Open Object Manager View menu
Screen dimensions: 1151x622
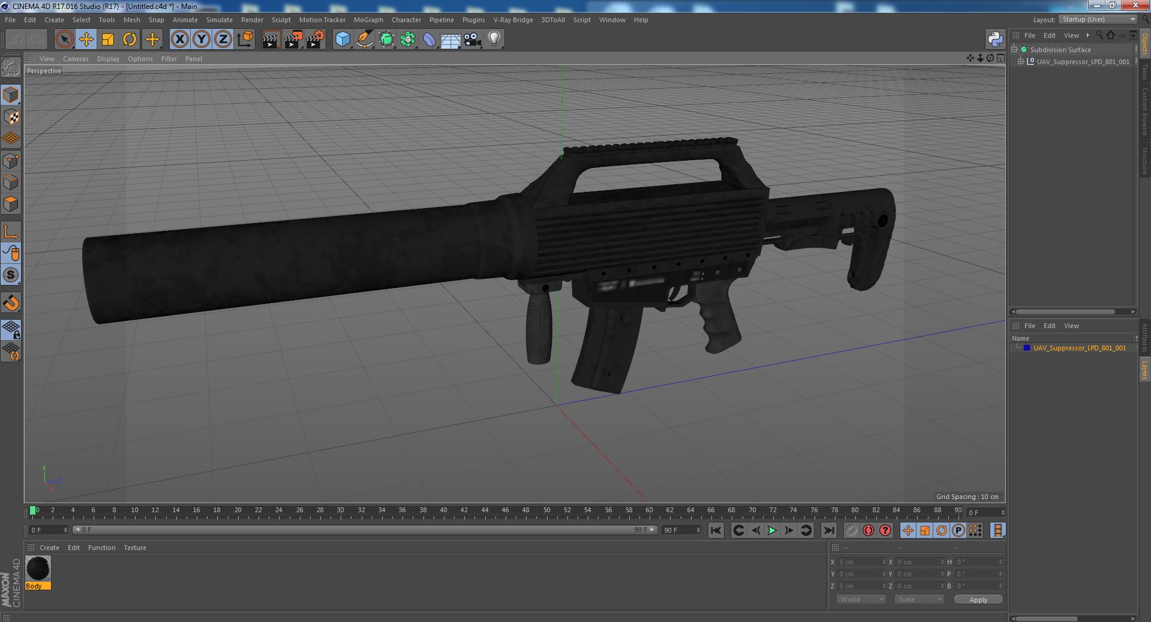click(1071, 35)
